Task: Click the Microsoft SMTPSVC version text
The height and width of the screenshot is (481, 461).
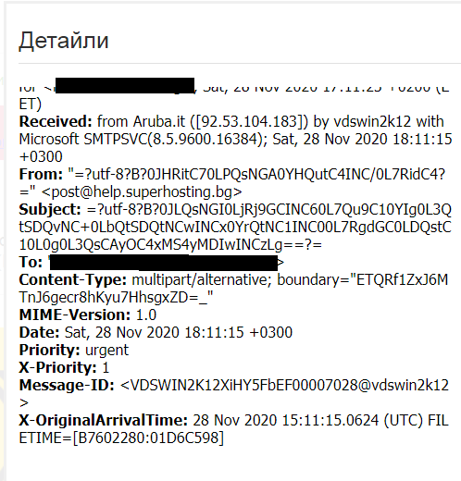Action: [x=143, y=140]
